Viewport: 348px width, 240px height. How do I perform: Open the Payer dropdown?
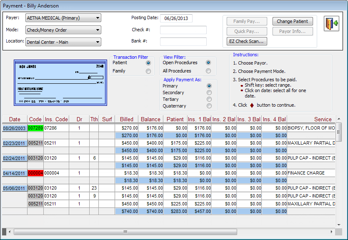pyautogui.click(x=98, y=18)
